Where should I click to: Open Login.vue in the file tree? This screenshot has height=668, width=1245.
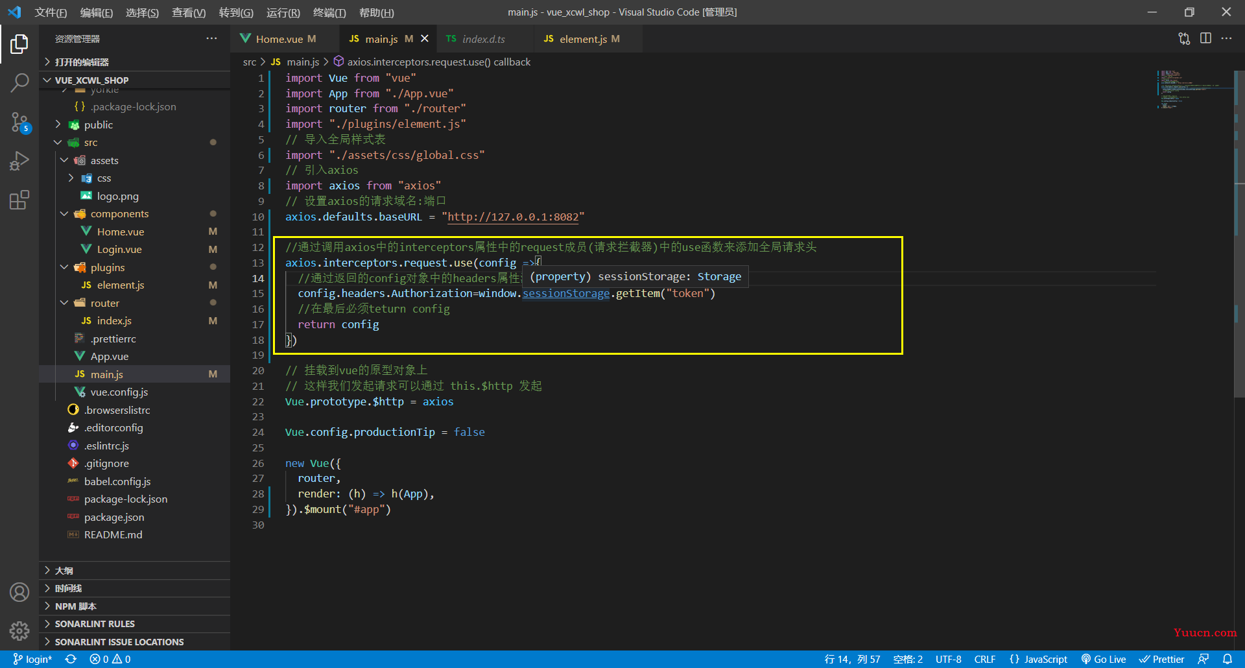134,250
